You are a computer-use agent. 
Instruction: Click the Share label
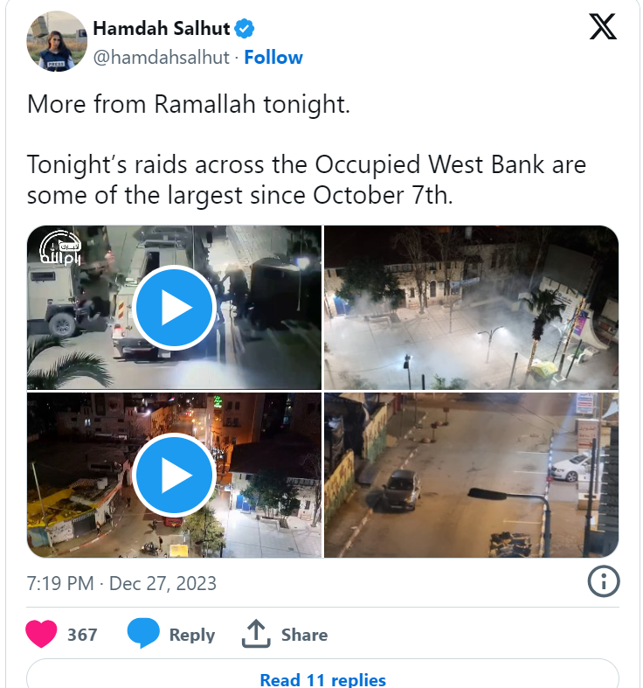(x=304, y=635)
